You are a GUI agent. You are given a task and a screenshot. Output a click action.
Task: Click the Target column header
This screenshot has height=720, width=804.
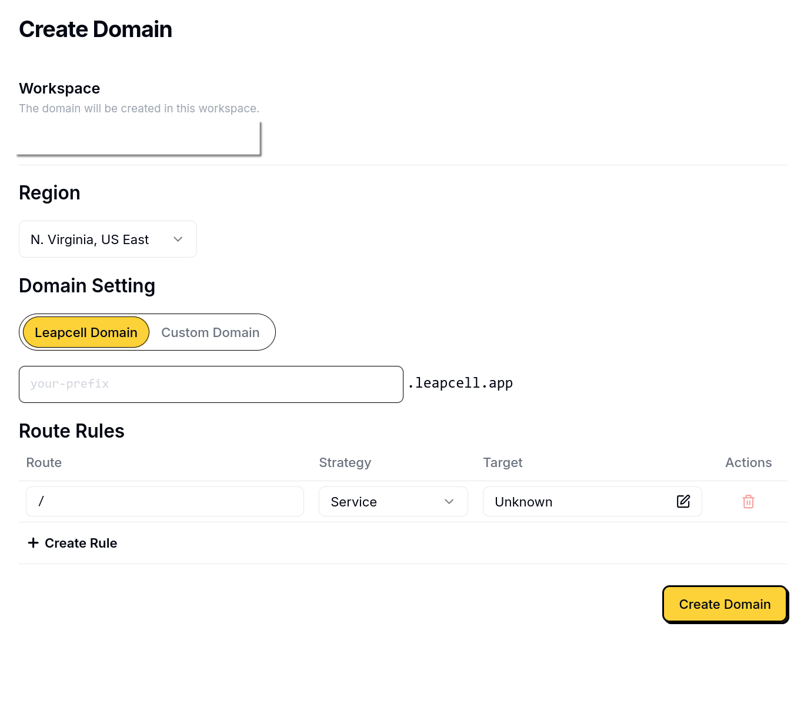[x=502, y=463]
